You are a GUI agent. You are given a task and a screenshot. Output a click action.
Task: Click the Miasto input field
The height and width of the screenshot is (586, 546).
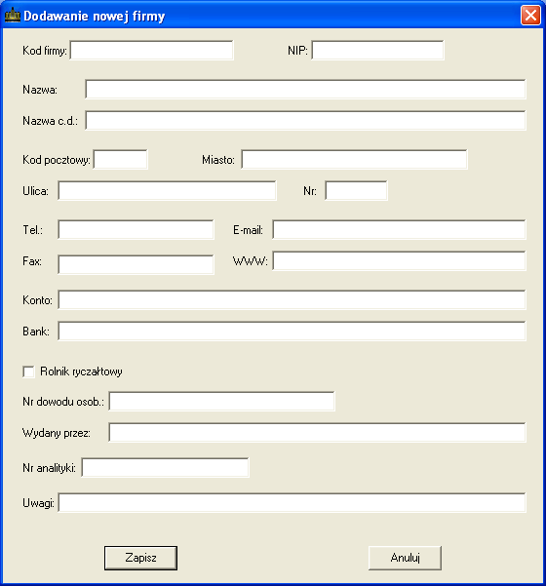[x=354, y=160]
